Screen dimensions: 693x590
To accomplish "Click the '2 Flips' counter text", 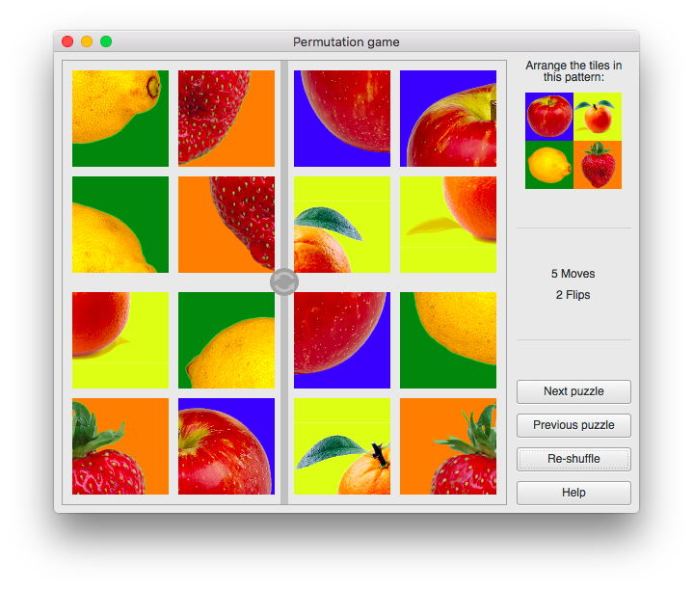I will coord(573,295).
